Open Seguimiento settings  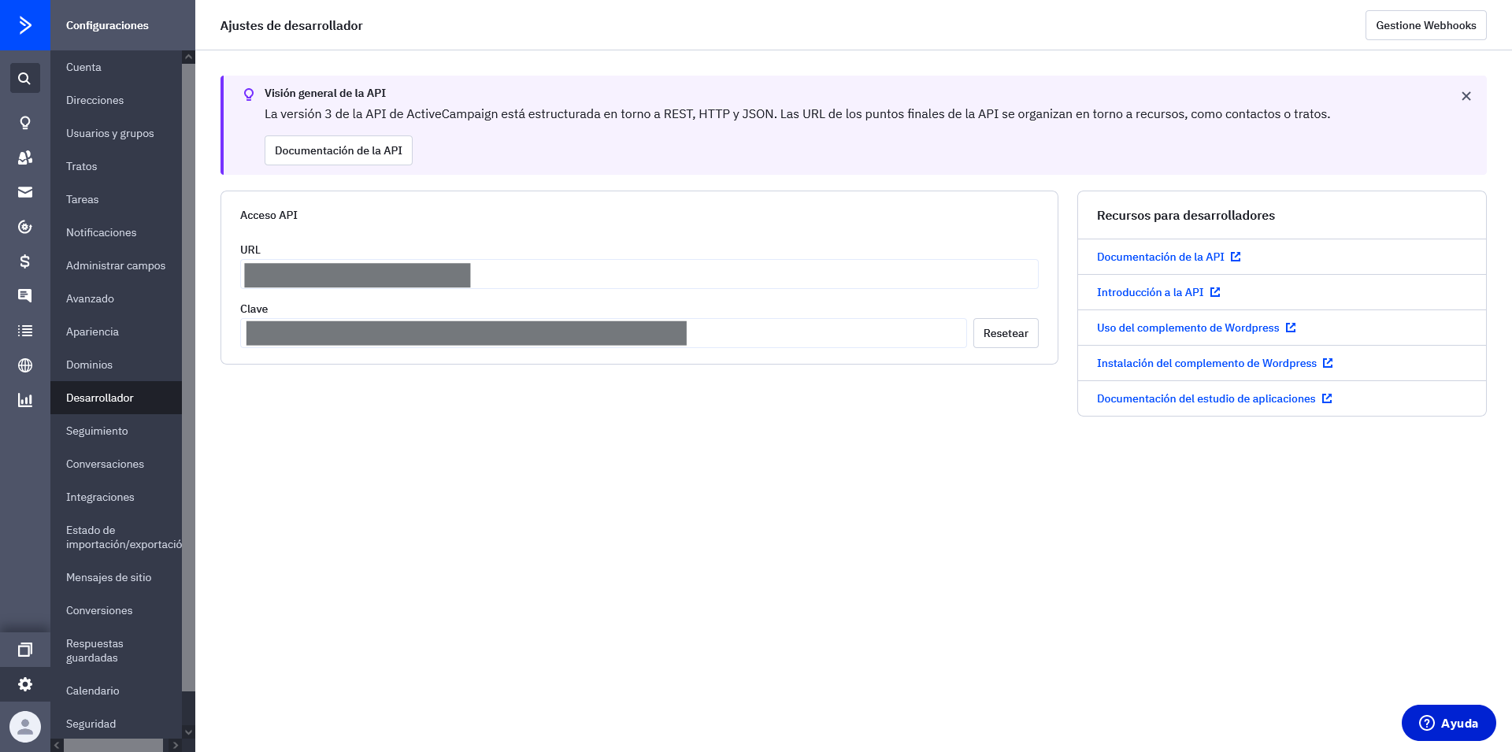[x=116, y=431]
